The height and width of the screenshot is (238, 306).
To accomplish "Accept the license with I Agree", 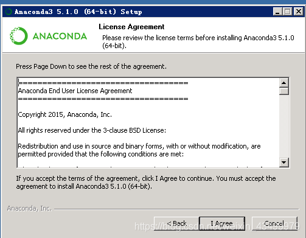I will (x=222, y=223).
